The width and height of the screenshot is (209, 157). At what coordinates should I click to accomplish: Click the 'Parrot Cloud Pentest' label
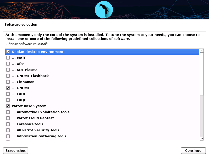click(x=35, y=118)
